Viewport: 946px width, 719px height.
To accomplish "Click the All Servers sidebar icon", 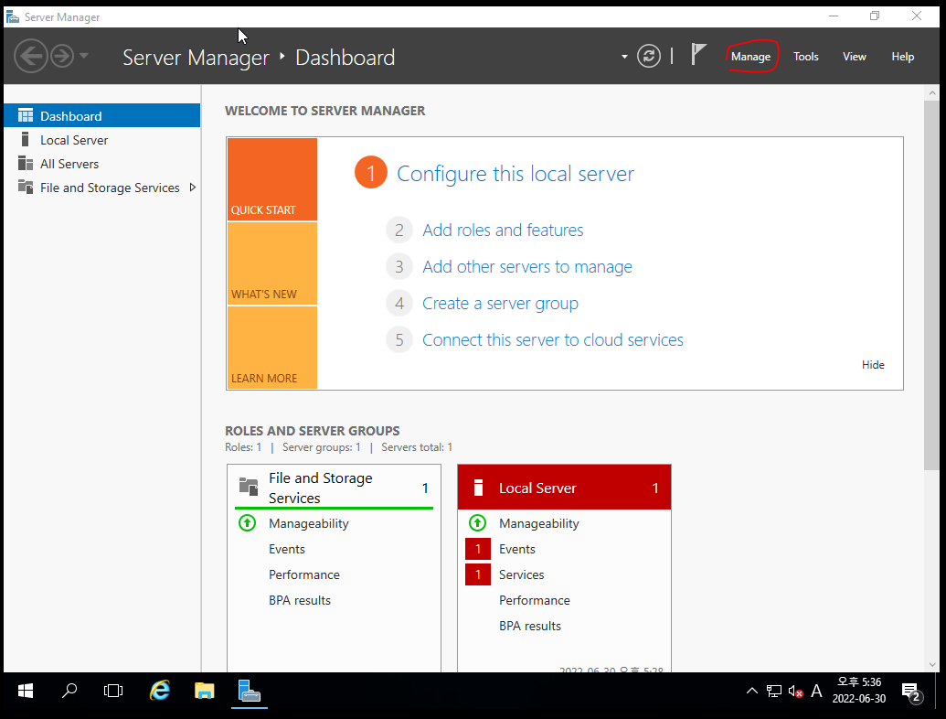I will [x=26, y=164].
